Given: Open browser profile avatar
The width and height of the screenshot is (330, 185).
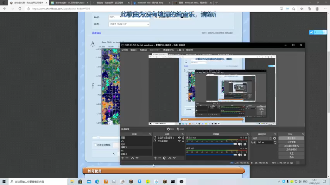Looking at the screenshot, I should 317,9.
